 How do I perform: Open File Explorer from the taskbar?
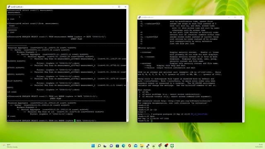coord(142,146)
